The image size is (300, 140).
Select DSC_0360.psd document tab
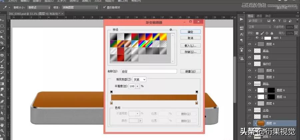pyautogui.click(x=36, y=14)
